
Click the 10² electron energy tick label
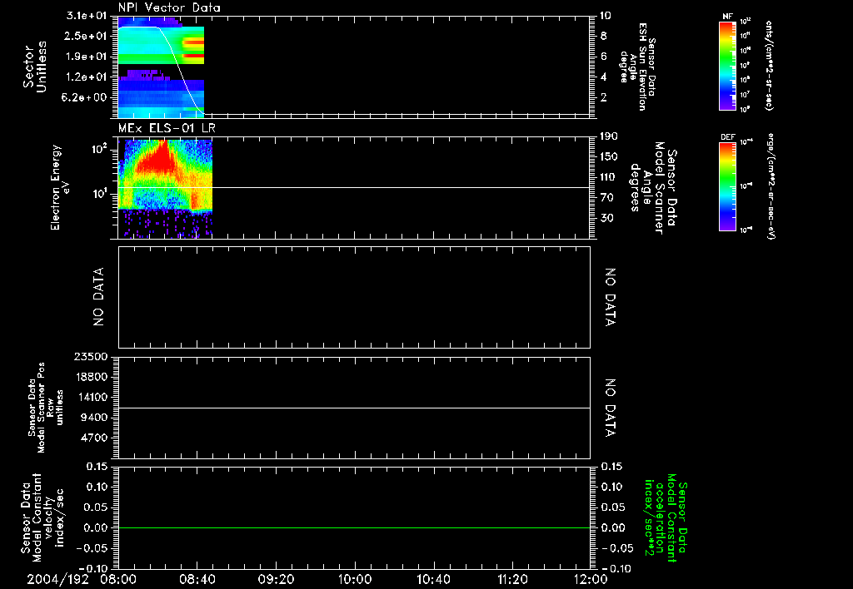[x=99, y=149]
